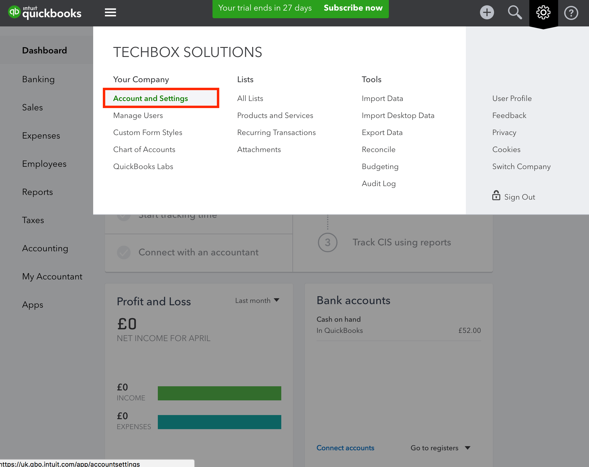The image size is (589, 467).
Task: Toggle the hamburger navigation menu icon
Action: click(110, 13)
